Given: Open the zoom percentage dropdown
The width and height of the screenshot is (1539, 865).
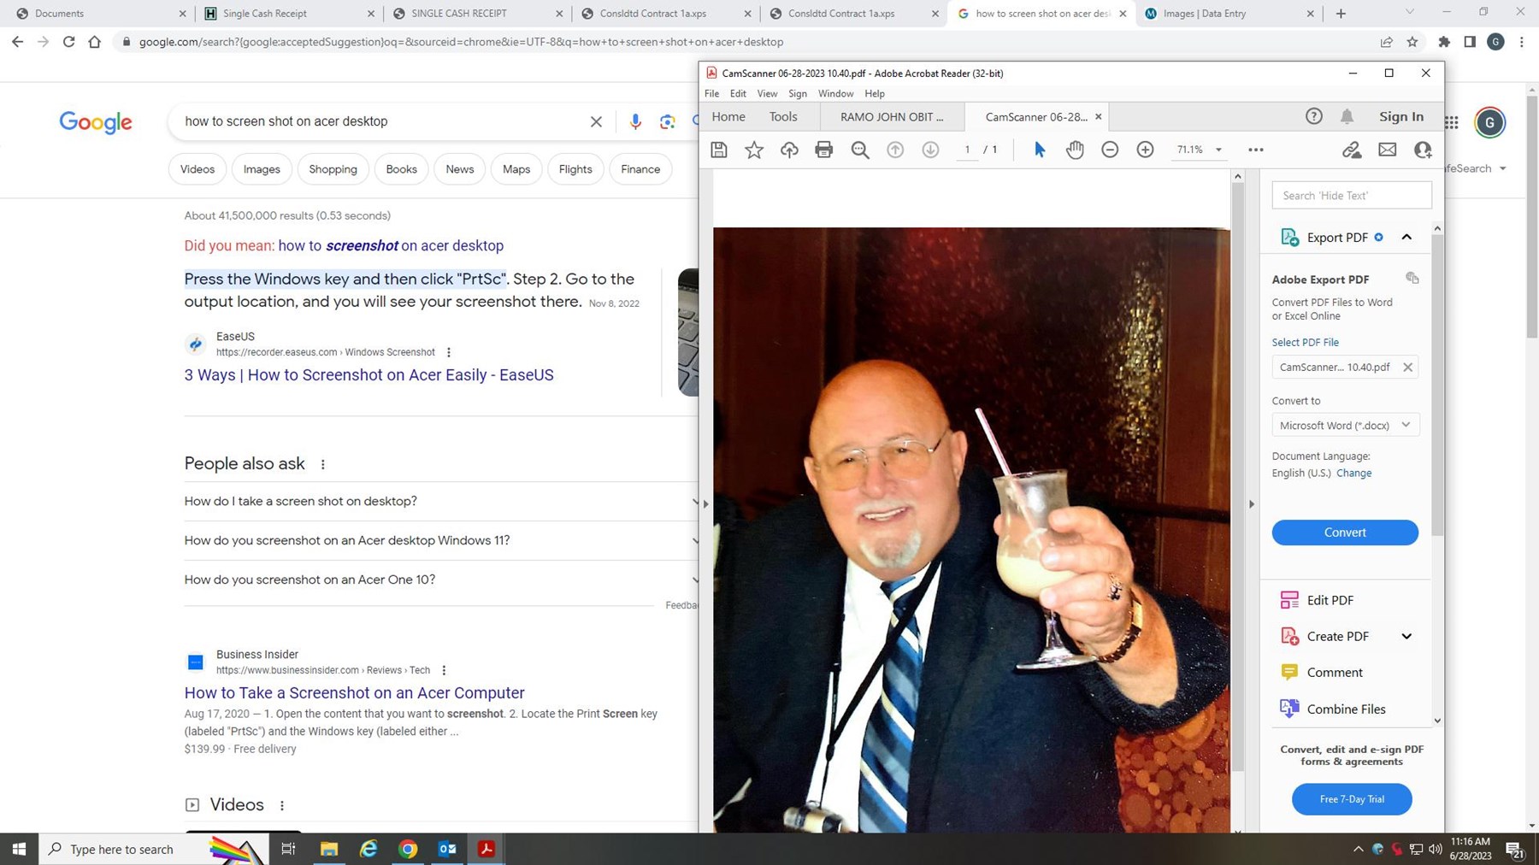Looking at the screenshot, I should coord(1218,150).
